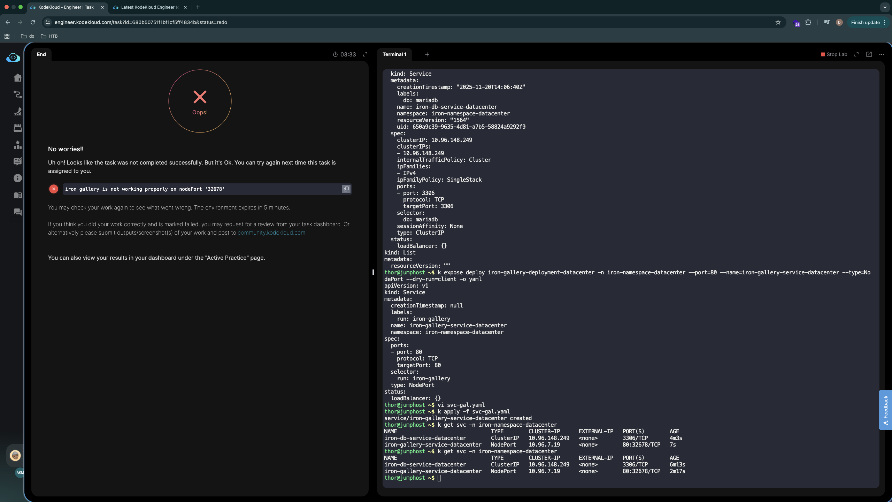Expand the task panel to fullscreen
This screenshot has height=502, width=892.
(365, 54)
